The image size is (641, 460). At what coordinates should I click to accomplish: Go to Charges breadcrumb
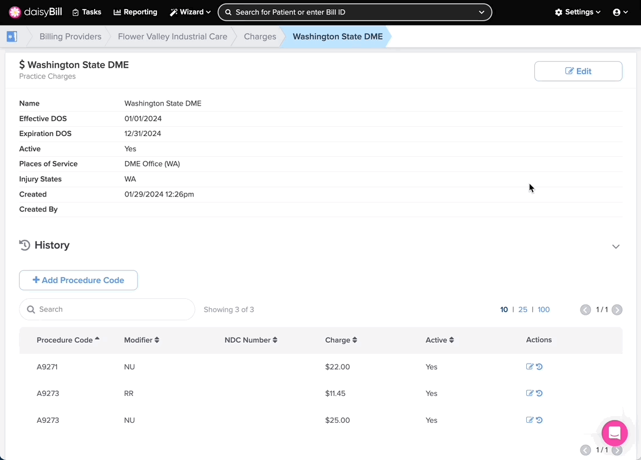point(260,37)
